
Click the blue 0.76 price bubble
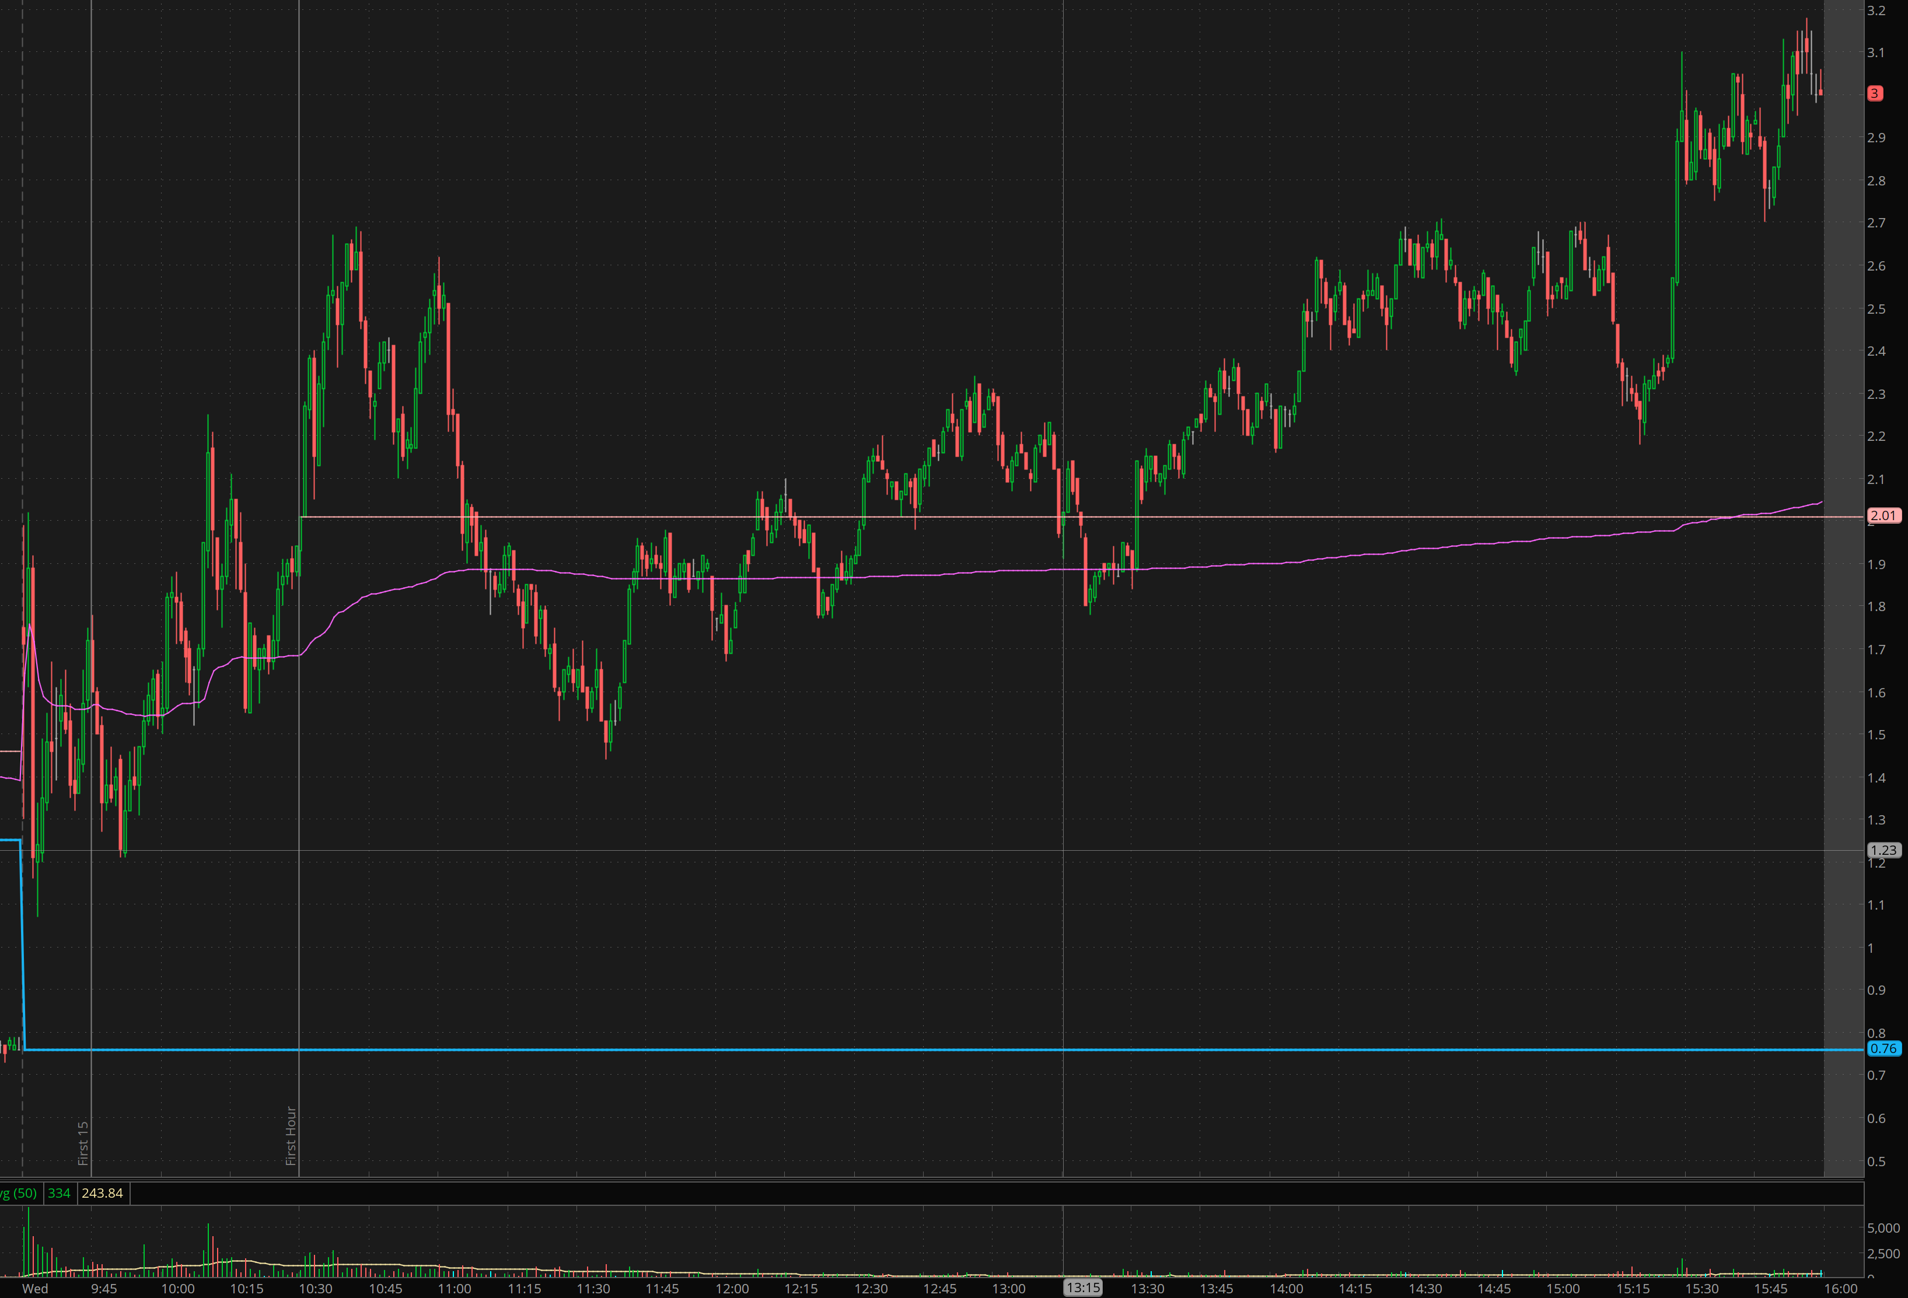click(x=1883, y=1048)
